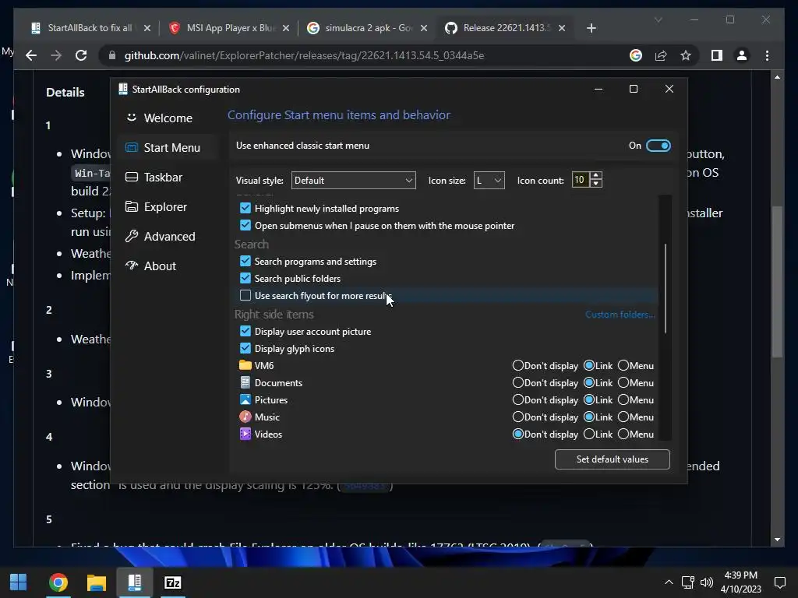The height and width of the screenshot is (598, 798).
Task: Bookmark this page with star icon
Action: click(686, 55)
